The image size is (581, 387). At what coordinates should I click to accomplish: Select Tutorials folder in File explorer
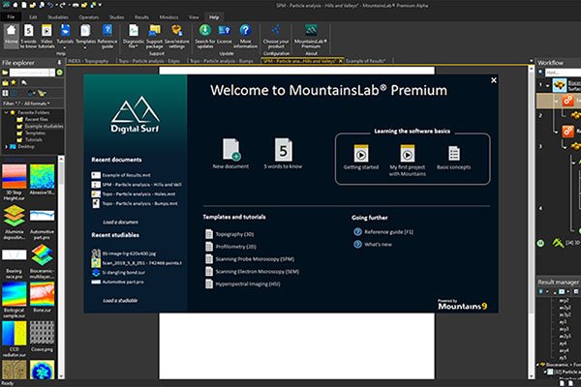click(x=29, y=139)
